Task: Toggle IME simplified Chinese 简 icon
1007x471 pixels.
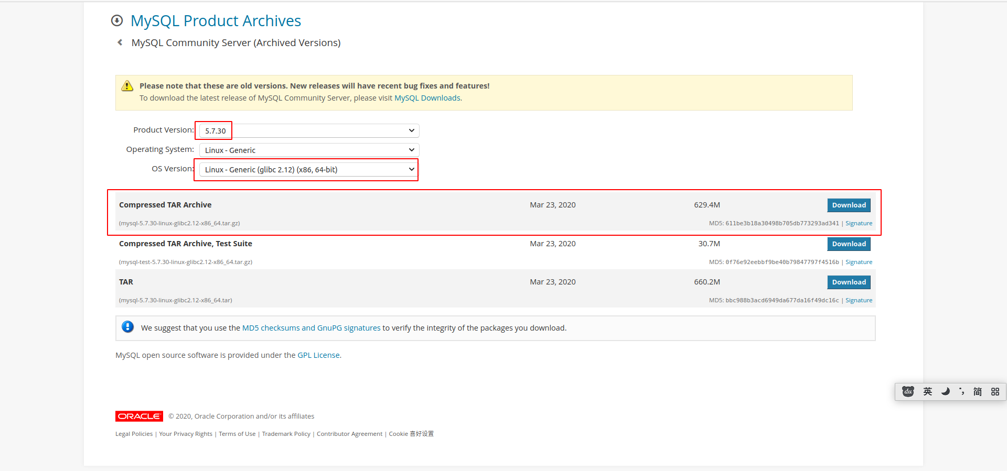Action: [x=978, y=391]
